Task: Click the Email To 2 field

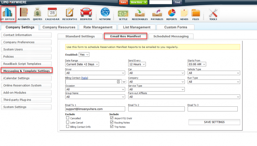Action: pyautogui.click(x=156, y=109)
